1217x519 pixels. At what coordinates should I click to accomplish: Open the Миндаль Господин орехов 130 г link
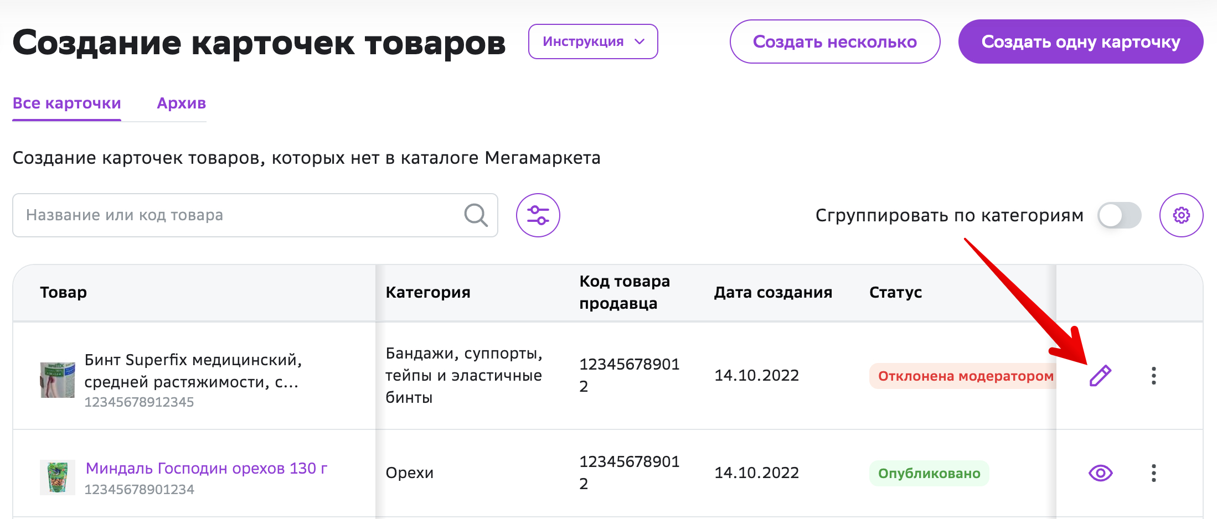coord(207,468)
